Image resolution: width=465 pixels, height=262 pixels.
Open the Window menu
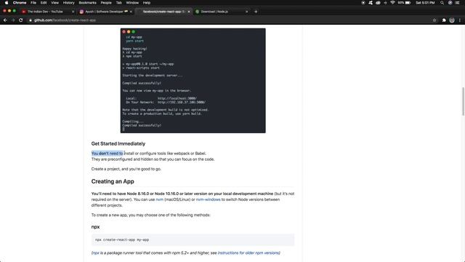(x=132, y=3)
